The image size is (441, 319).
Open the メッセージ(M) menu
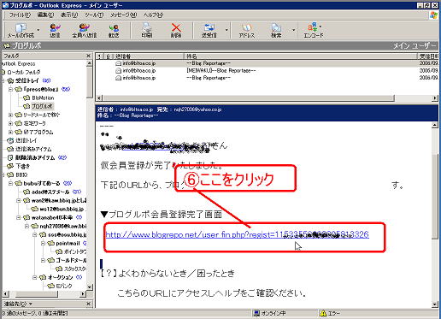[124, 15]
